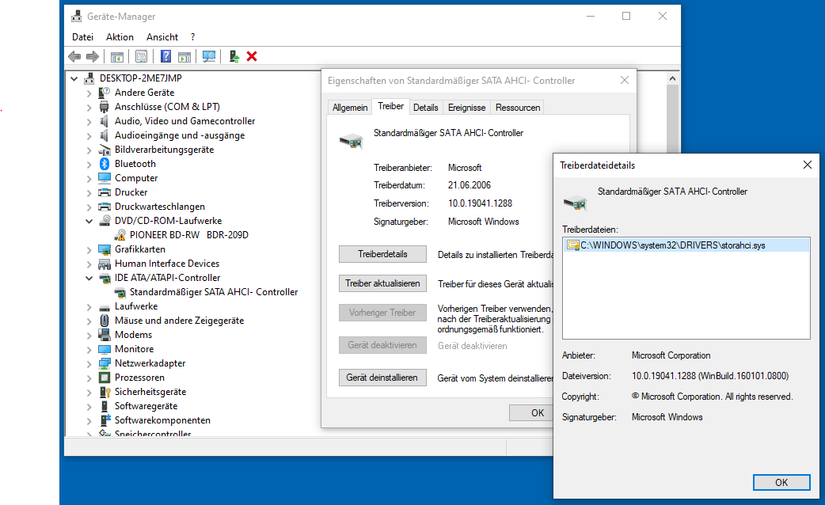Click OK in Treiberdateidetails dialog
Viewport: 825px width, 505px height.
click(x=781, y=482)
